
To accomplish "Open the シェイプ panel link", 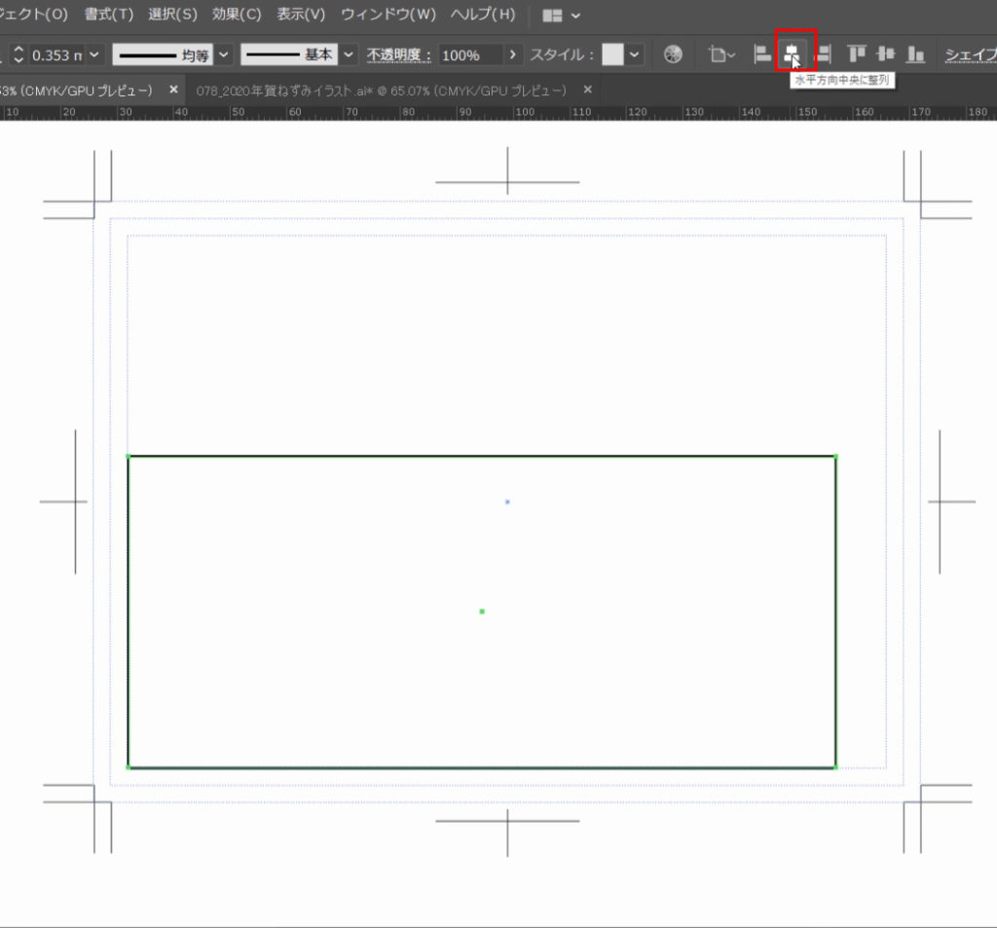I will [971, 56].
